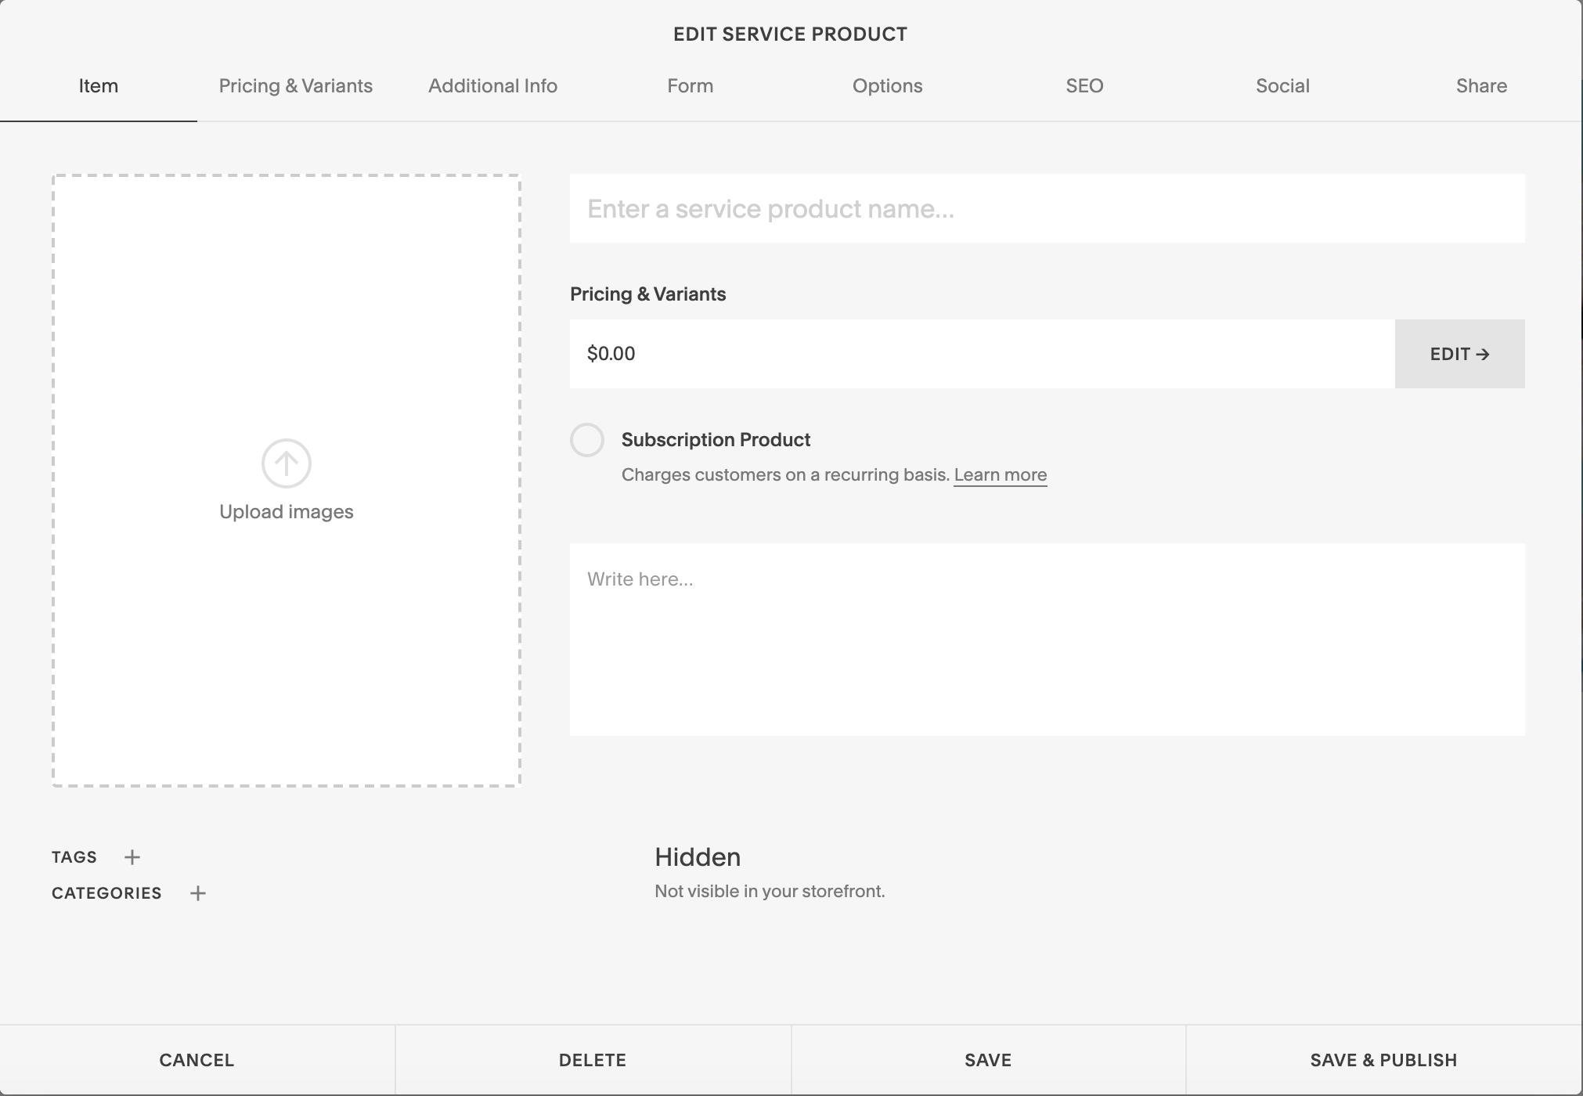Screen dimensions: 1583x1096
Task: Click the SAVE & PUBLISH button
Action: [1384, 1060]
